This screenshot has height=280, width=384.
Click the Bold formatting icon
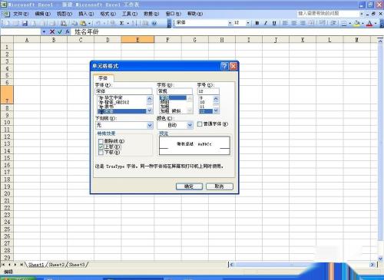(257, 23)
